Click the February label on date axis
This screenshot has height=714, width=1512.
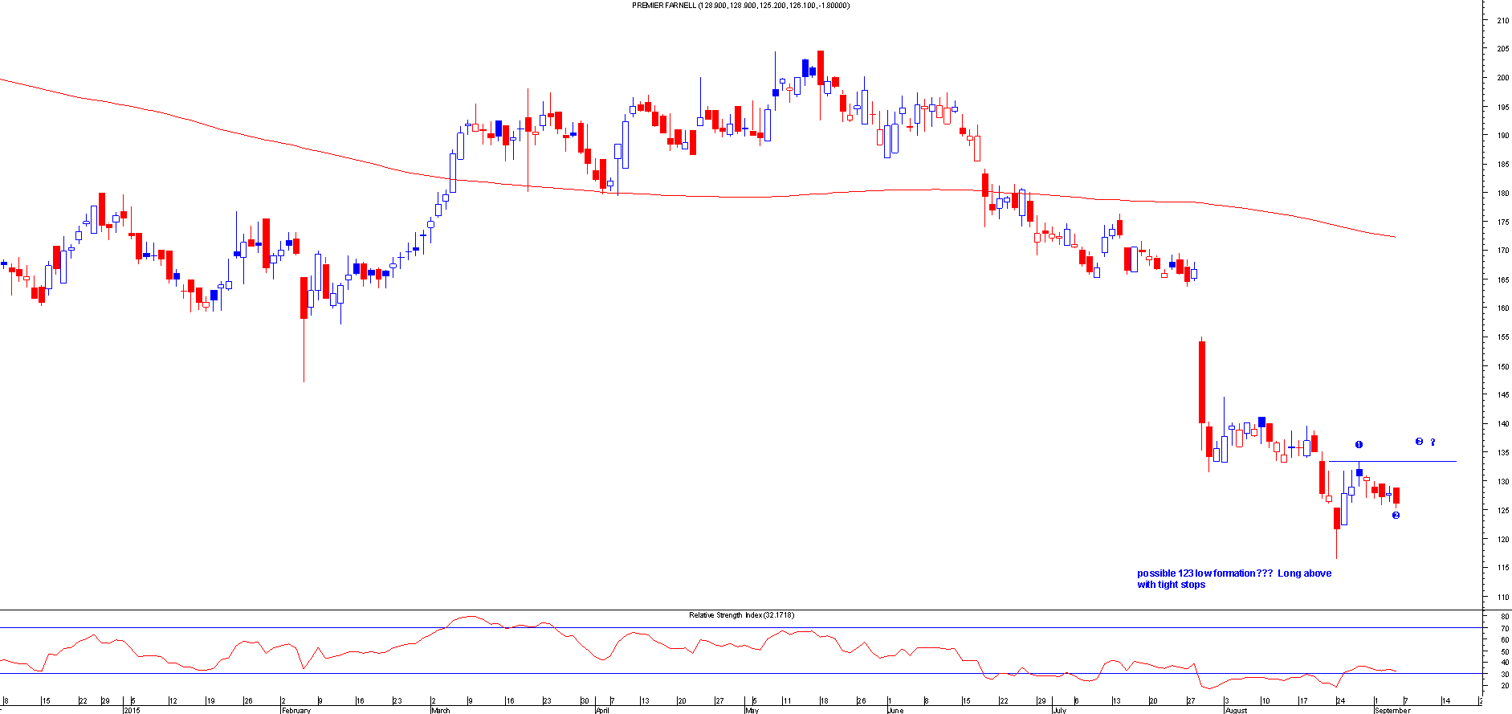[x=295, y=710]
